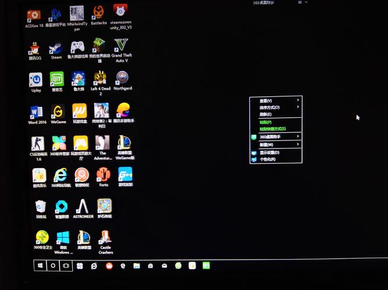Open the 玩游戏页游大厅 controller icon

point(81,148)
